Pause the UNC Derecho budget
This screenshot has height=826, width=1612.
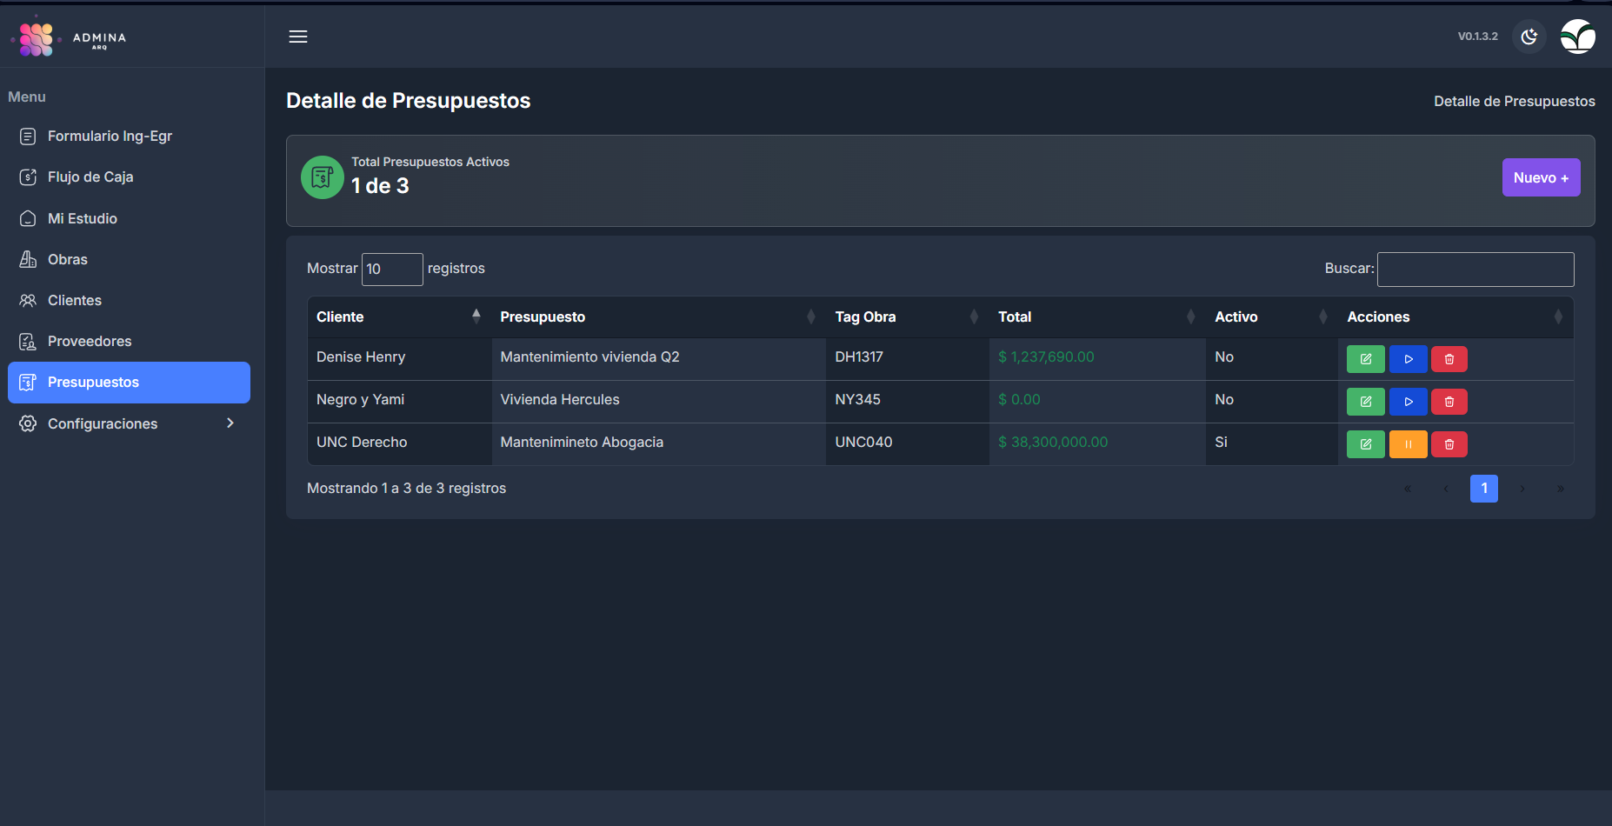click(1408, 444)
